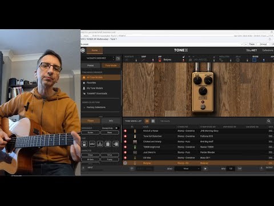This screenshot has height=206, width=274.
Task: Toggle the Guitar instrument filter
Action: (90, 132)
